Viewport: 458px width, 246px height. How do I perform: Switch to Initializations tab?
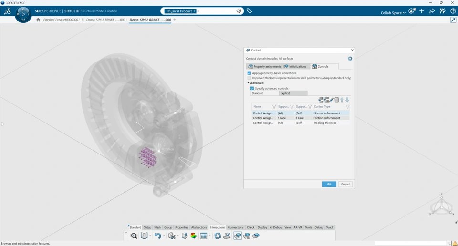(x=295, y=67)
